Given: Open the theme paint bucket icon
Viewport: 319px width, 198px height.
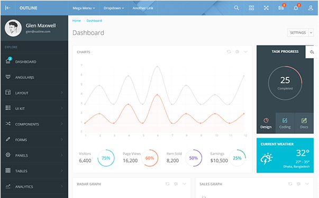Looking at the screenshot, I should (x=312, y=52).
